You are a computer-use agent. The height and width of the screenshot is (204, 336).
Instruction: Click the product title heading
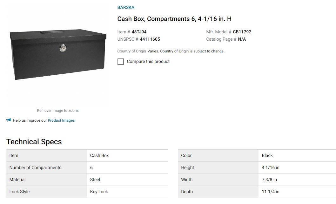[174, 19]
